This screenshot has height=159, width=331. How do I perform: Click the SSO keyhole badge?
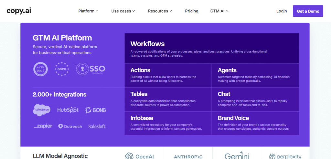point(91,69)
